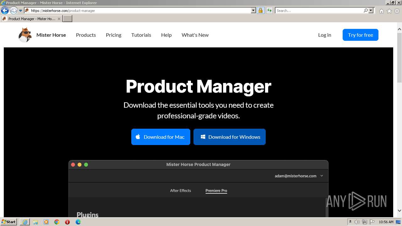The width and height of the screenshot is (402, 226).
Task: Open What's New page
Action: pos(195,35)
